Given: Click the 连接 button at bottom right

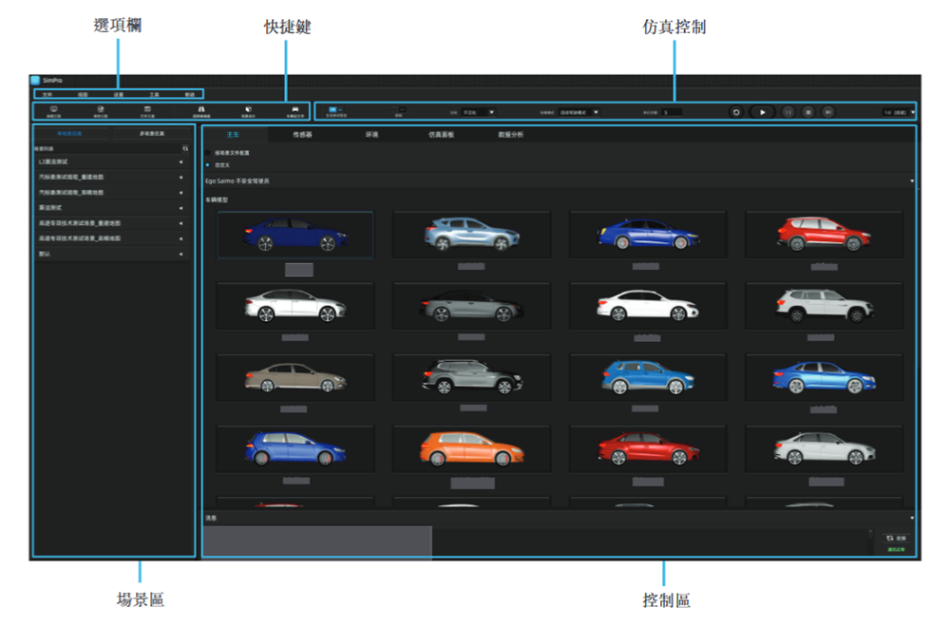Looking at the screenshot, I should tap(895, 538).
